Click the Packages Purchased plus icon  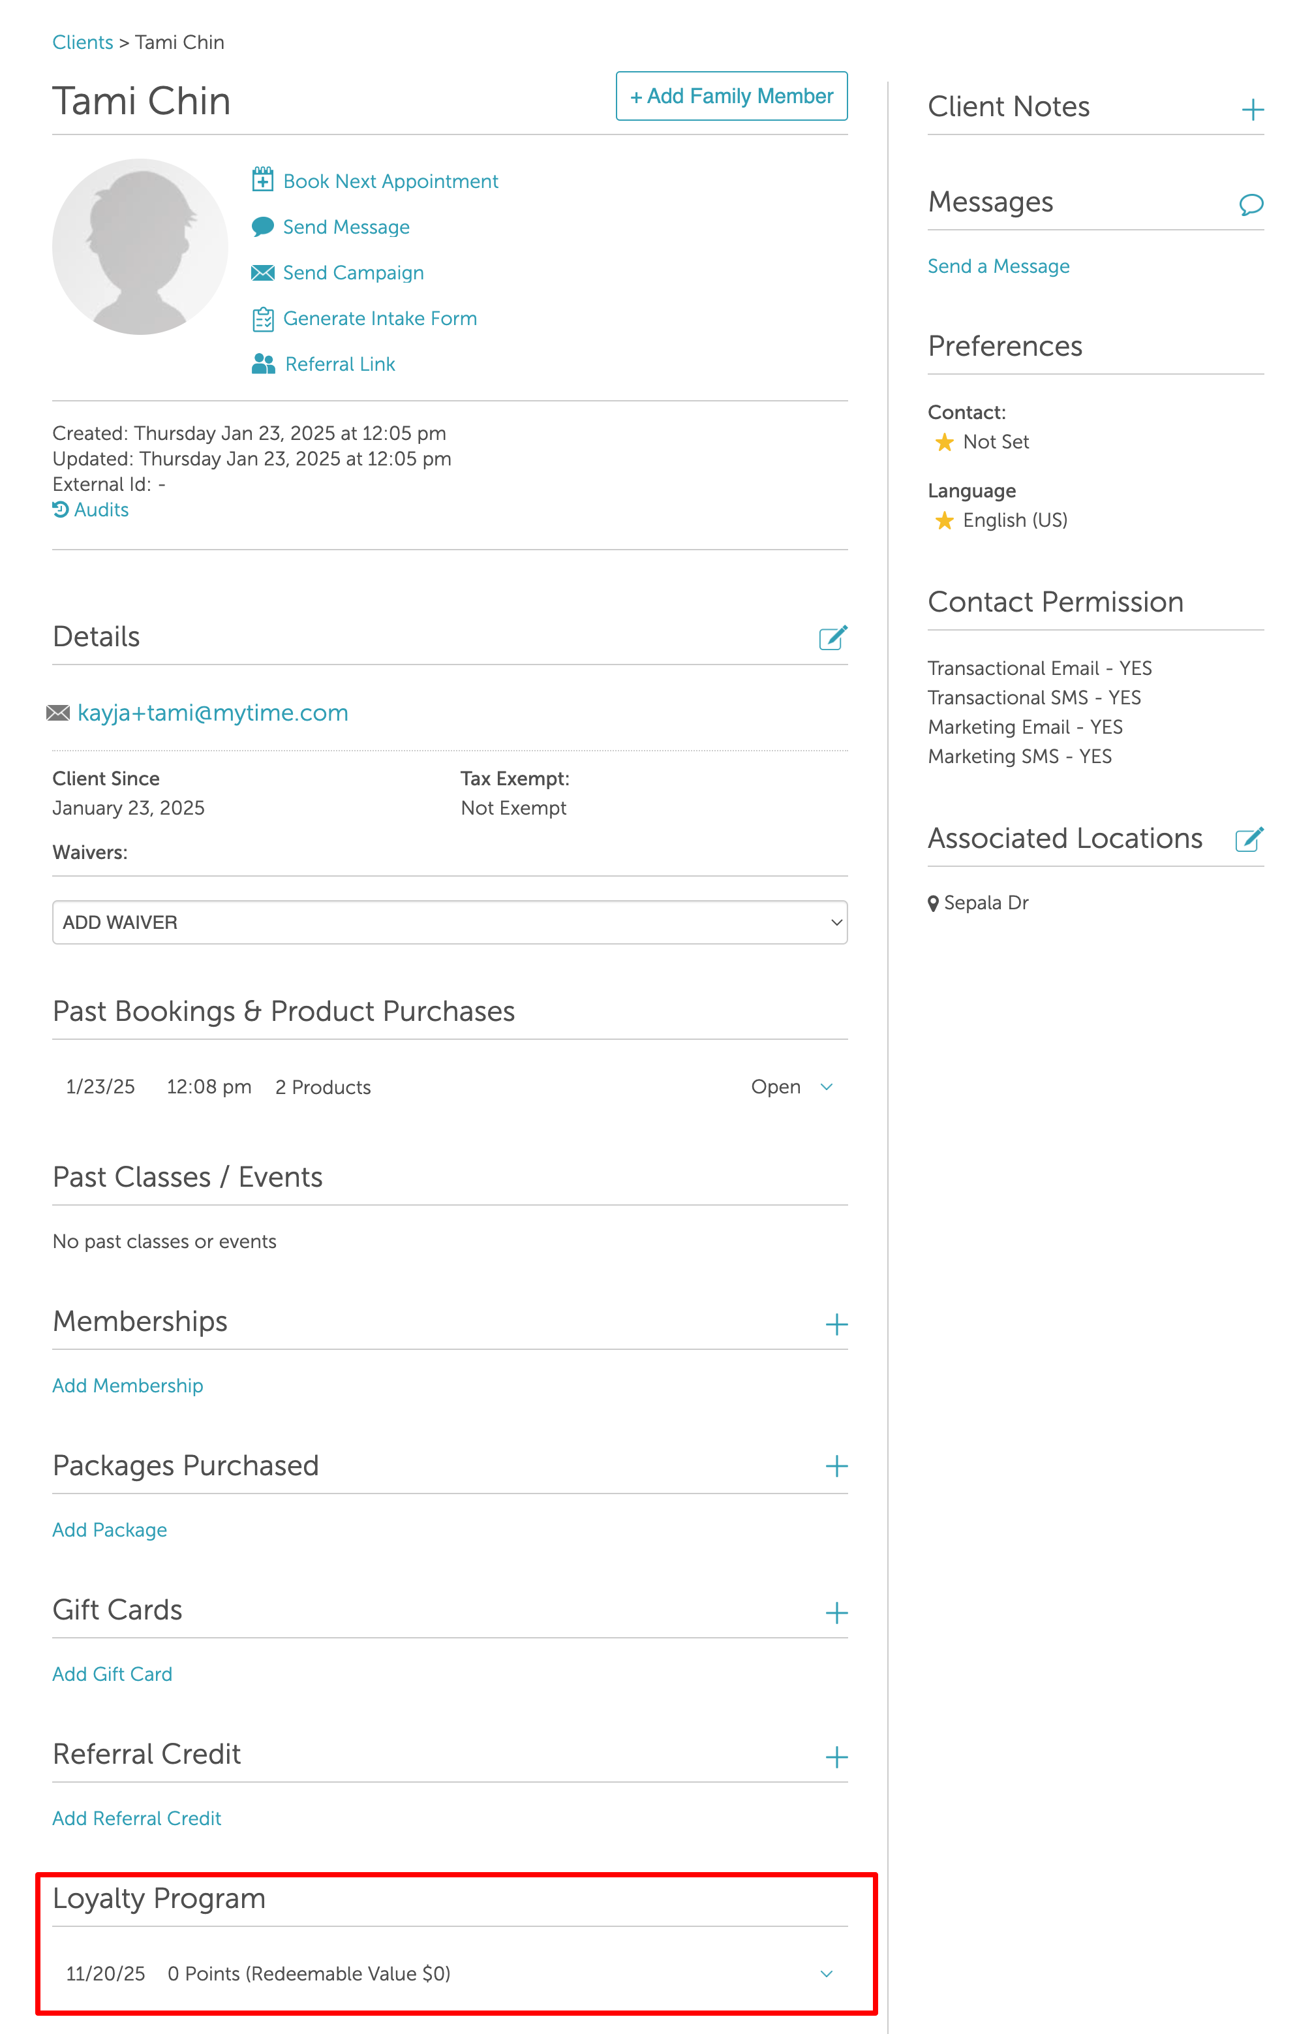[x=836, y=1466]
